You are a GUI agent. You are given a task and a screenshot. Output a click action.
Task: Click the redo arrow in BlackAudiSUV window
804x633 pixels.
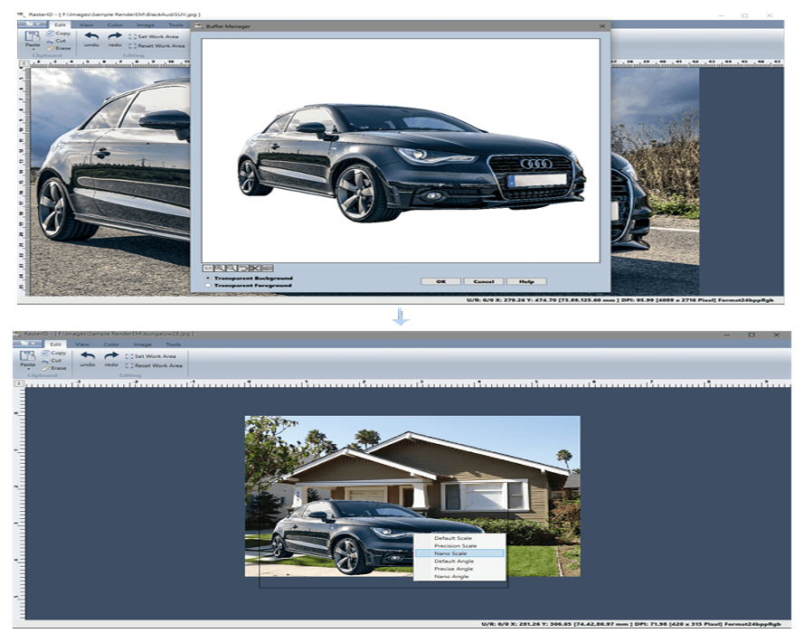point(115,36)
